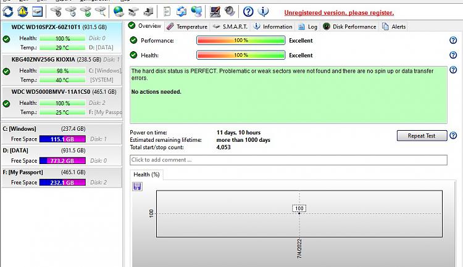Click the networked monitors globe icon

tap(196, 12)
